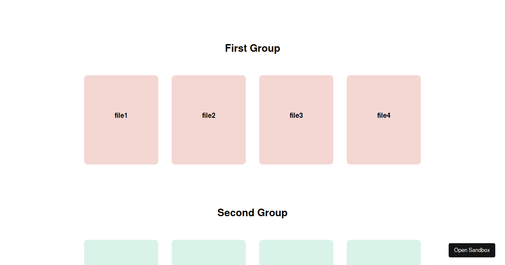The height and width of the screenshot is (265, 505).
Task: Click between file2 and file3 cards
Action: click(252, 119)
